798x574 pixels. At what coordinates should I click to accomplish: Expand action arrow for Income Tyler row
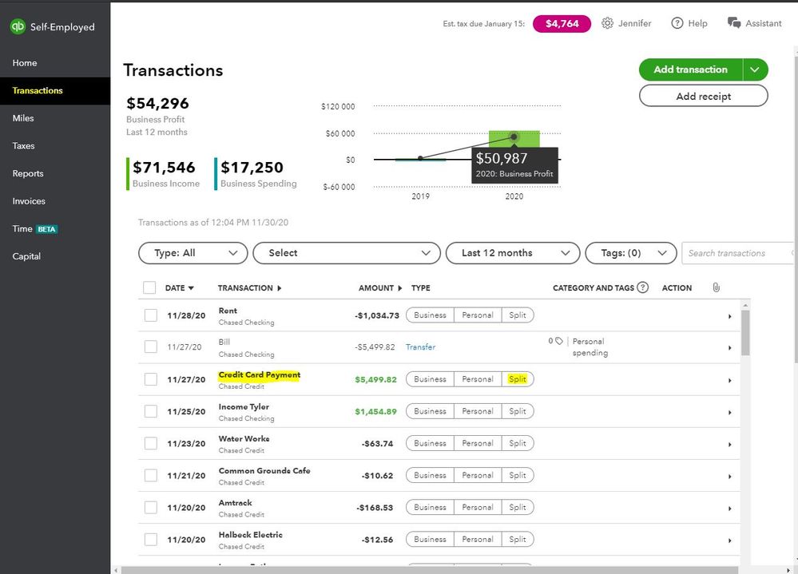[730, 412]
